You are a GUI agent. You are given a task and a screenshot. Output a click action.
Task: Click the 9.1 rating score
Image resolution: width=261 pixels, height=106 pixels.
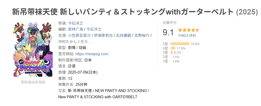click(x=168, y=32)
